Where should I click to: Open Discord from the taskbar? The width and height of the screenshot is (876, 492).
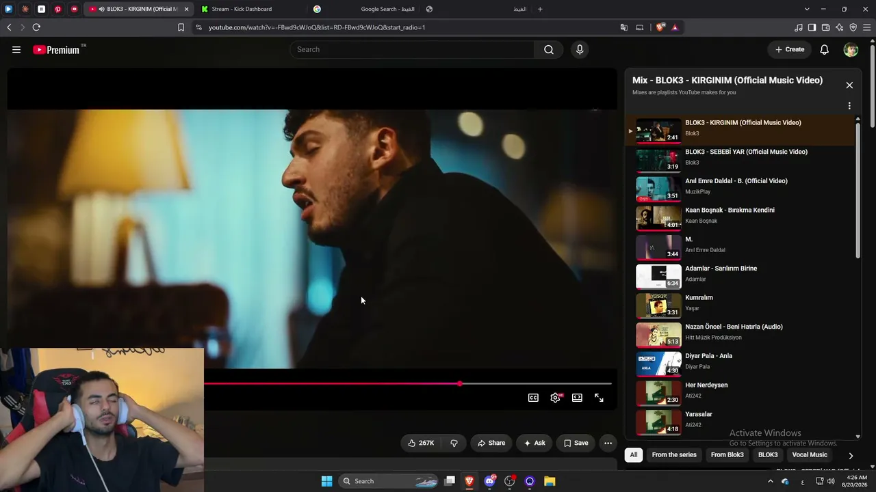pyautogui.click(x=489, y=481)
